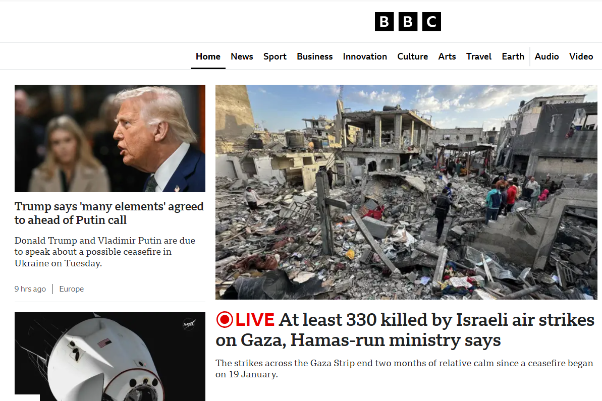This screenshot has width=602, height=401.
Task: Click the NASA logo on spacecraft image
Action: [x=189, y=324]
